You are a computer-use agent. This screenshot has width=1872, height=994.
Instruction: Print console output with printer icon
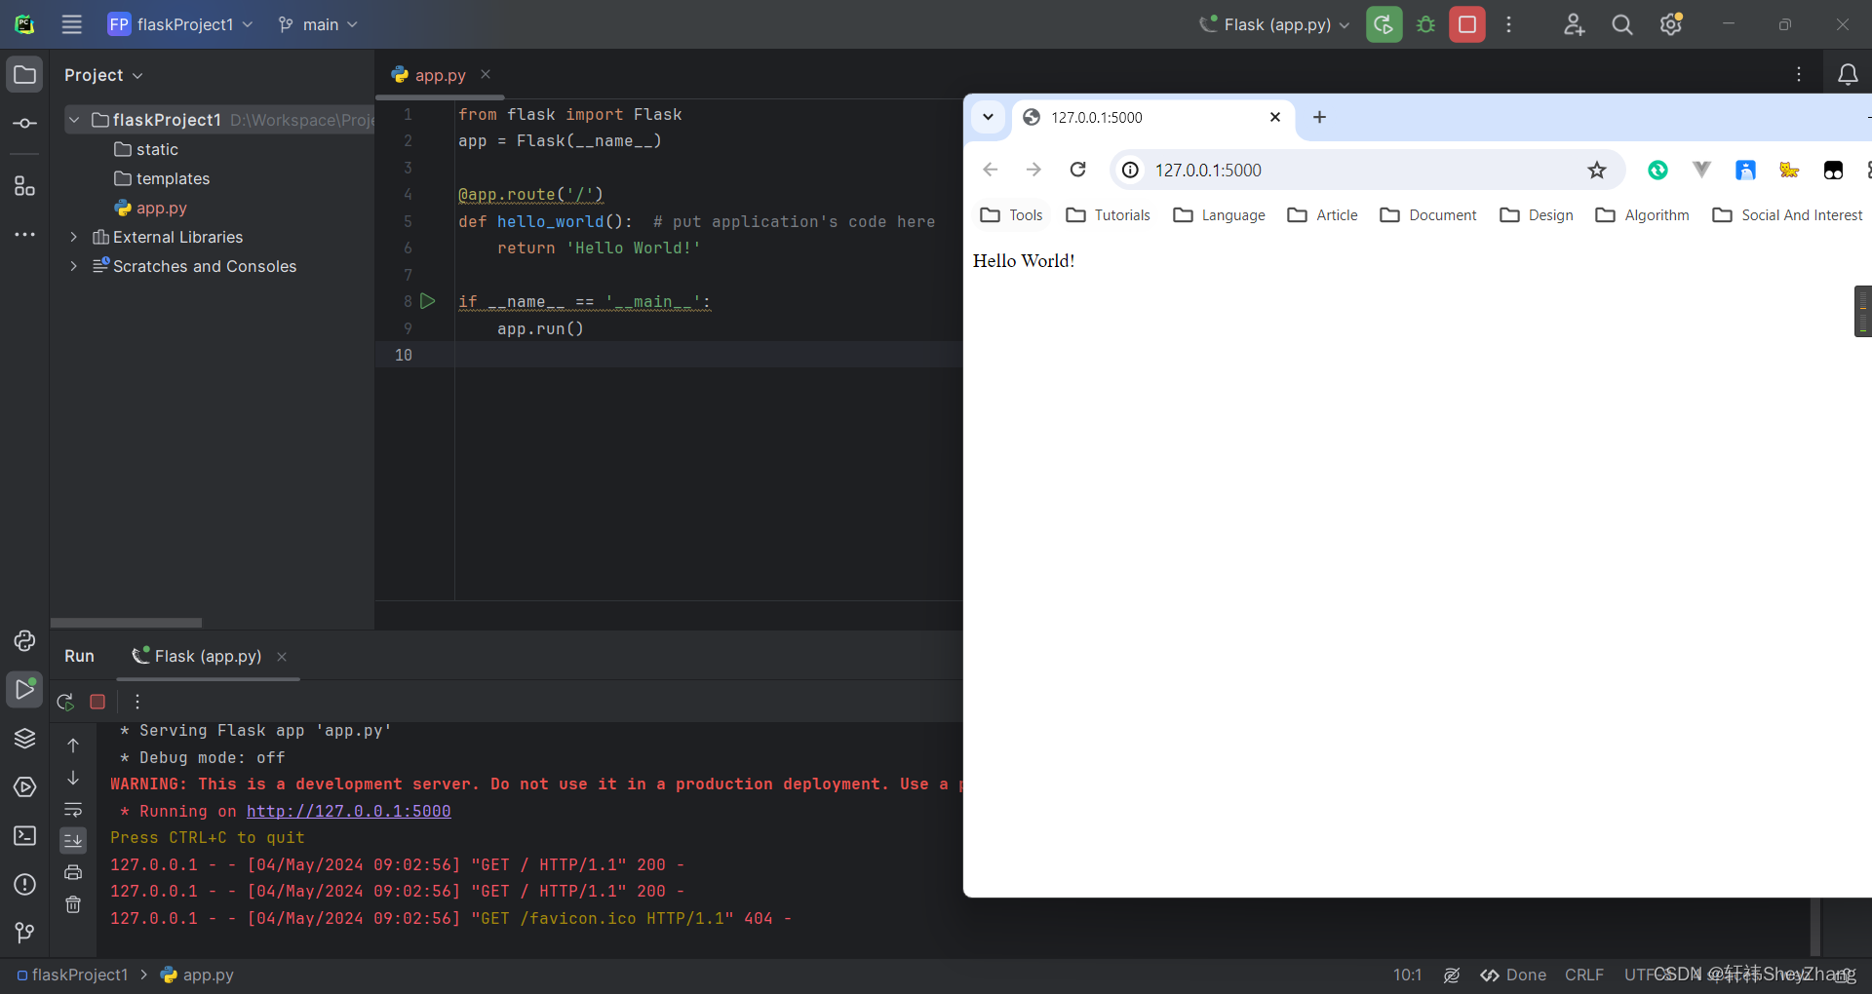coord(73,872)
